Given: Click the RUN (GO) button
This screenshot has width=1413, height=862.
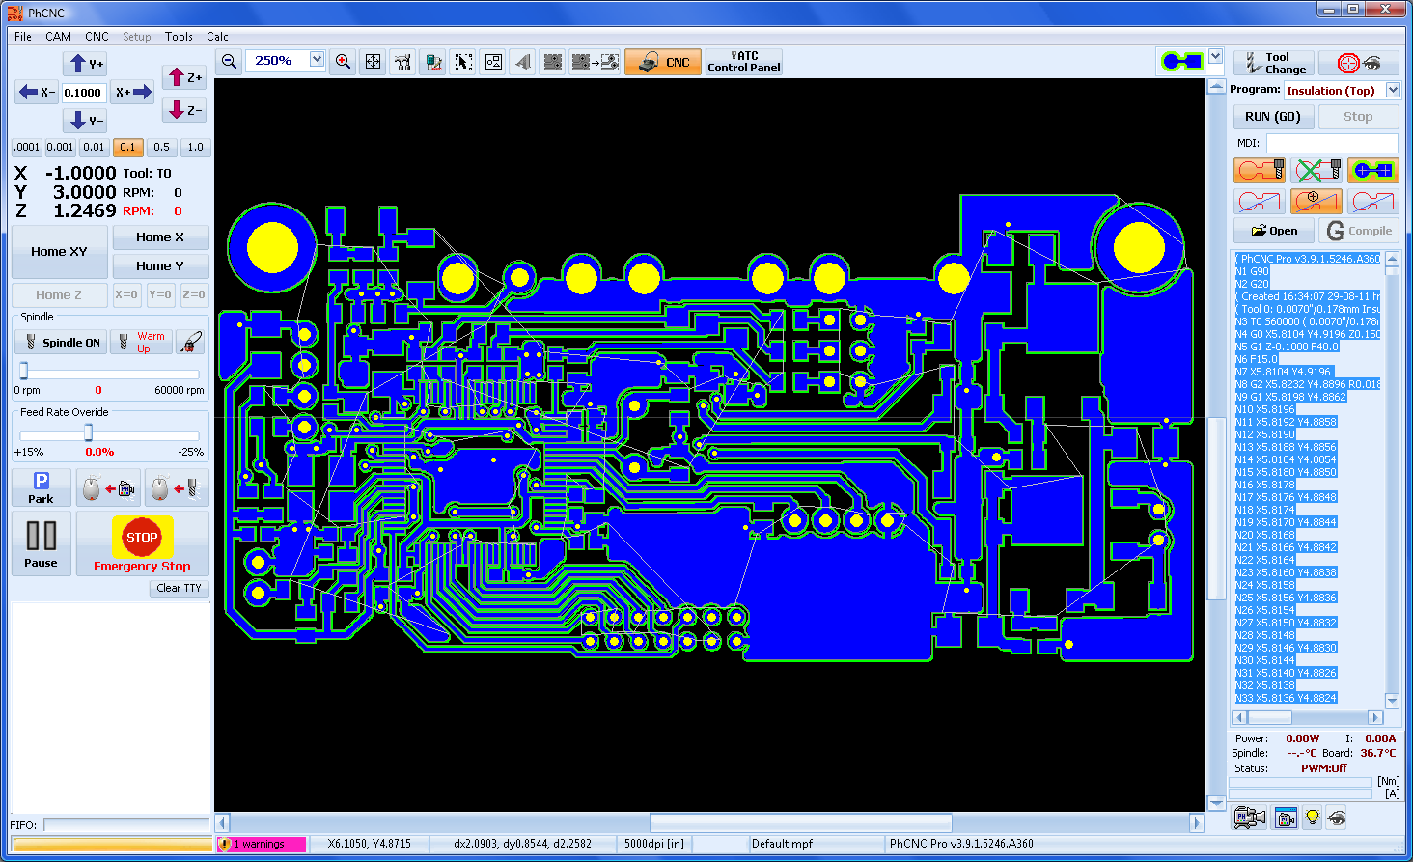Looking at the screenshot, I should [1272, 117].
